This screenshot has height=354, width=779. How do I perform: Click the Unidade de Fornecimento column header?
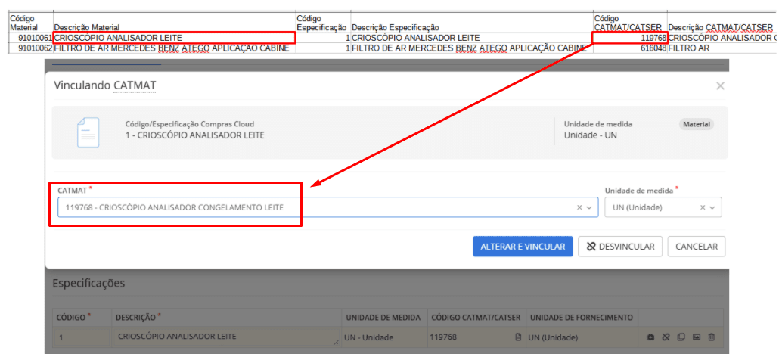[582, 317]
